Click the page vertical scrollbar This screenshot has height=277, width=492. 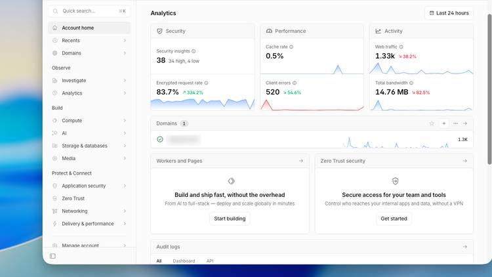(x=489, y=89)
